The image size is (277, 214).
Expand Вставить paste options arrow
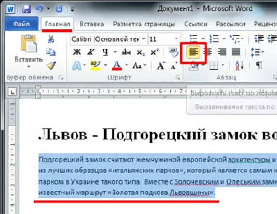click(28, 67)
